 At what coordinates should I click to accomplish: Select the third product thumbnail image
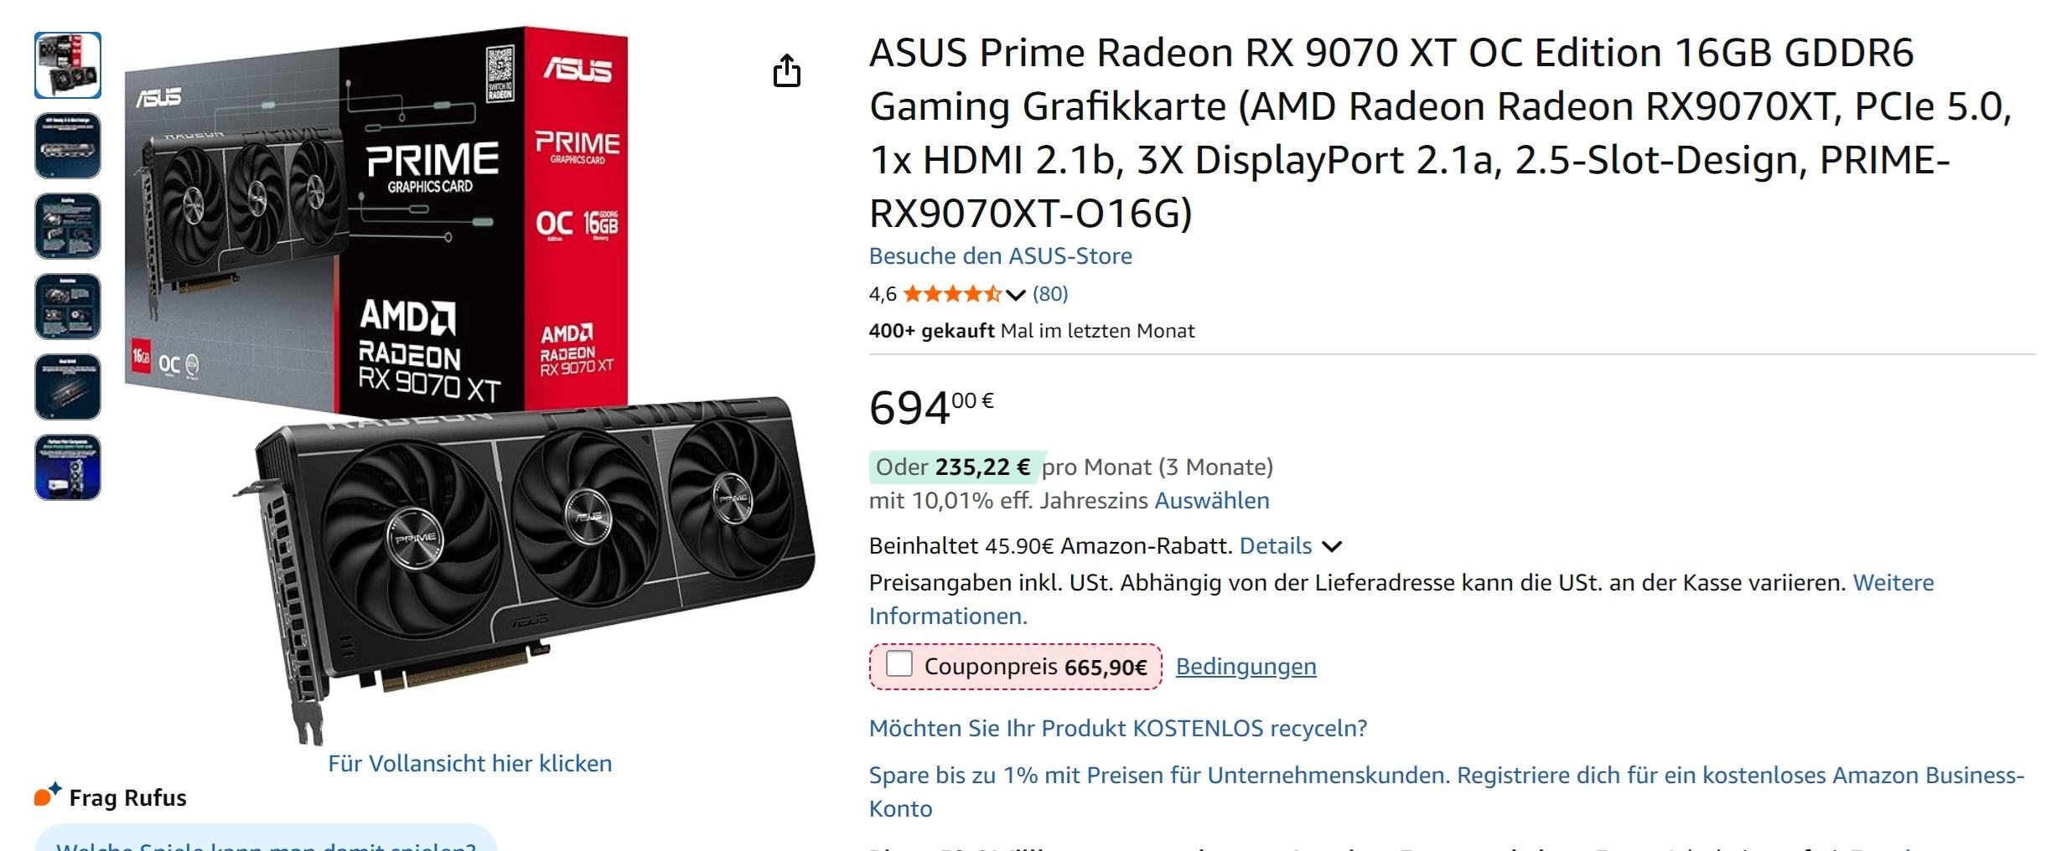pyautogui.click(x=68, y=226)
